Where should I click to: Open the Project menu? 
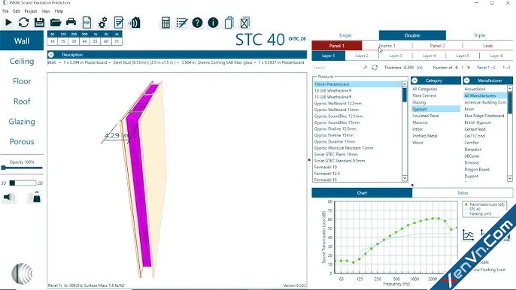click(31, 11)
